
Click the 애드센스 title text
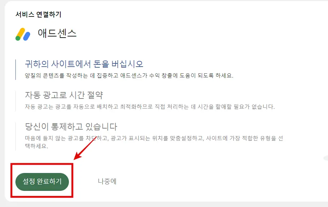coord(57,33)
